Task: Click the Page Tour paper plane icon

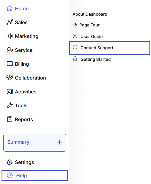Action: pyautogui.click(x=75, y=25)
